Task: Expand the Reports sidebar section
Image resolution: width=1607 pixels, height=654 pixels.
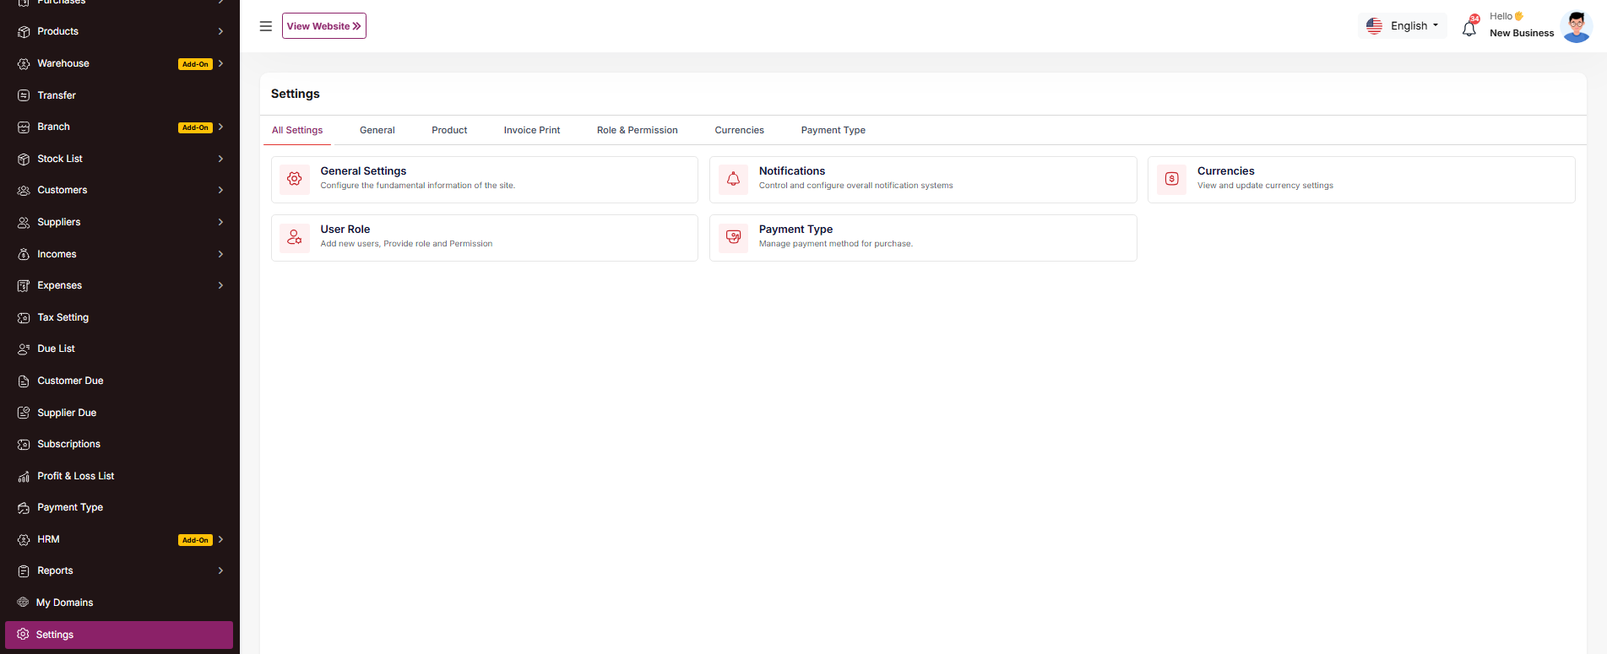Action: [x=118, y=571]
